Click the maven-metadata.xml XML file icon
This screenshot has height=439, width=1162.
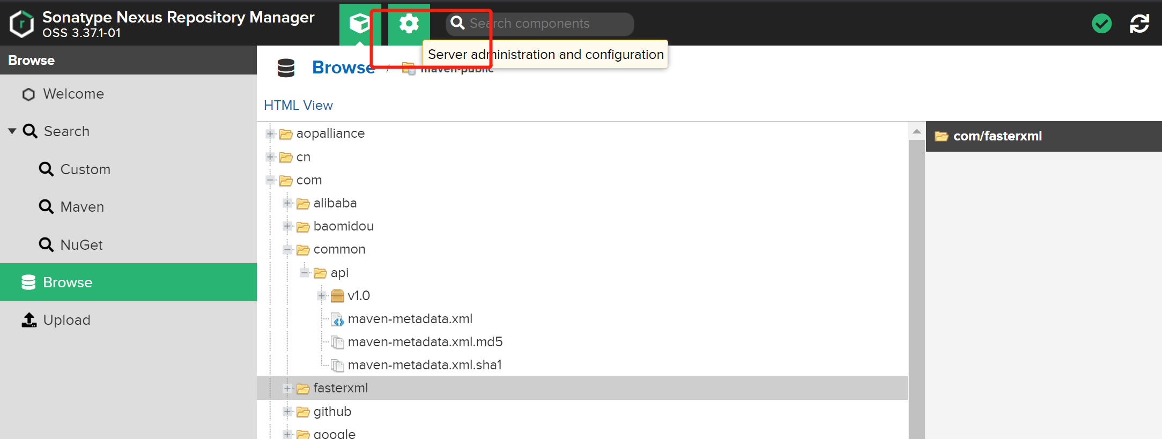click(x=337, y=319)
